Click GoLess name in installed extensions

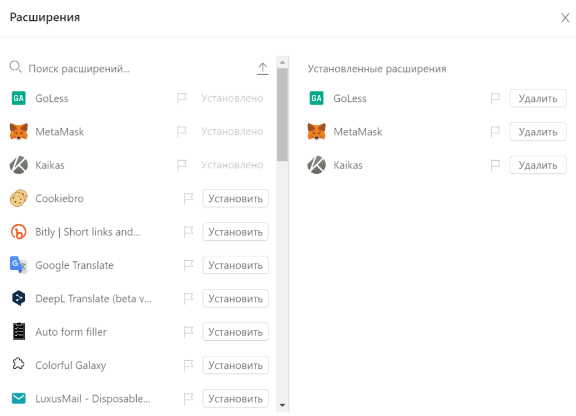pyautogui.click(x=350, y=98)
